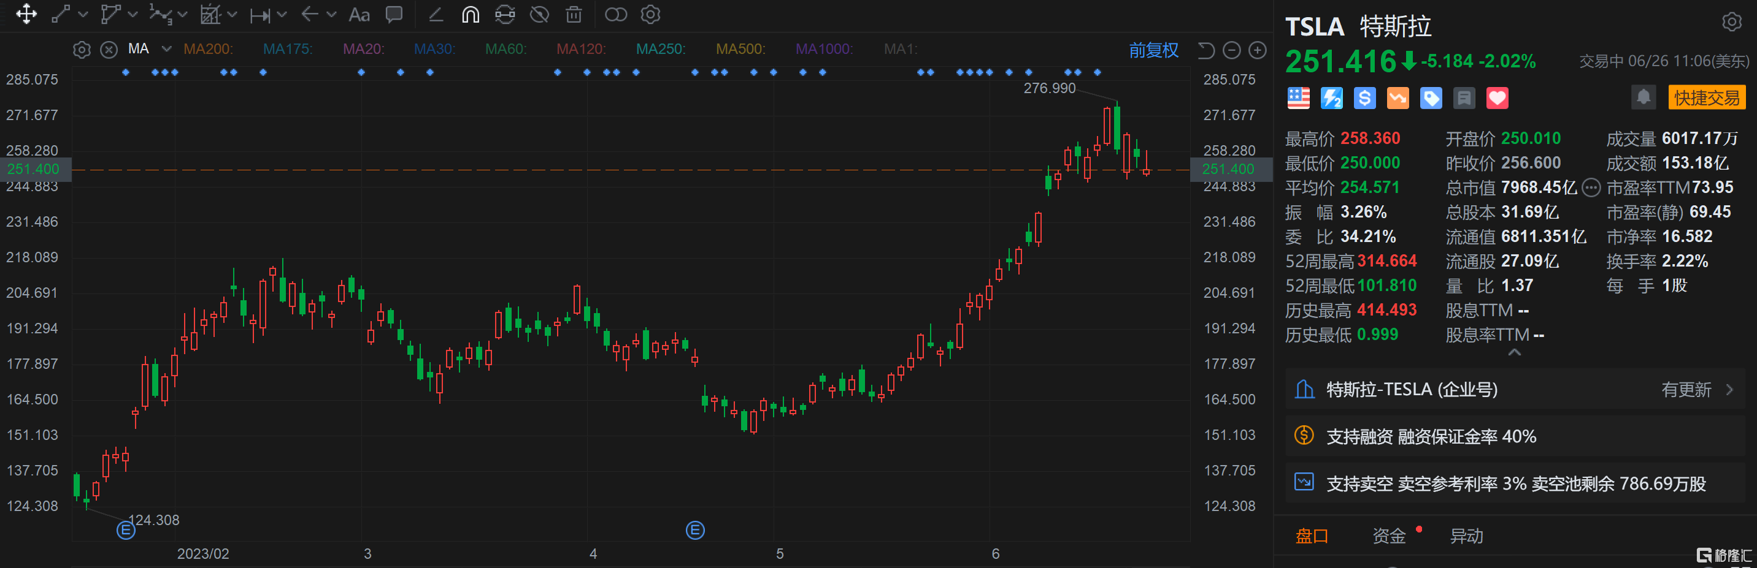Viewport: 1757px width, 568px height.
Task: Open line drawing tool dropdown arrow
Action: click(x=83, y=14)
